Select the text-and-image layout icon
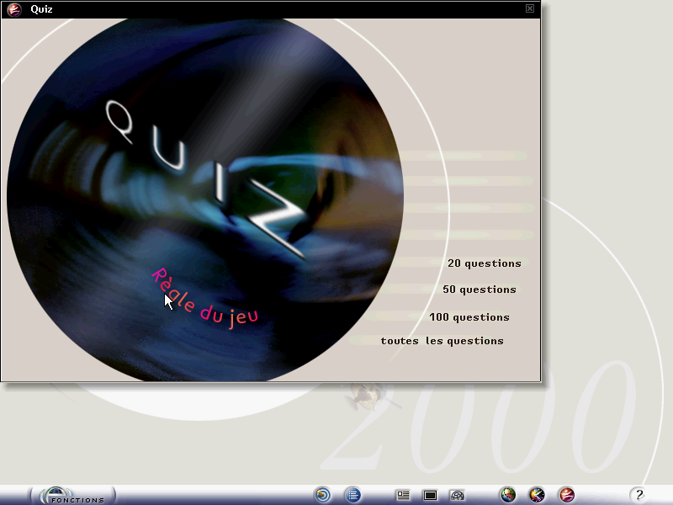673x505 pixels. coord(403,496)
